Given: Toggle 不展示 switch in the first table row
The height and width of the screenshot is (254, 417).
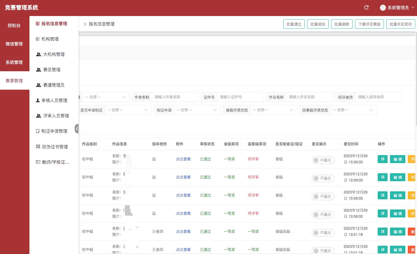Looking at the screenshot, I should point(323,160).
